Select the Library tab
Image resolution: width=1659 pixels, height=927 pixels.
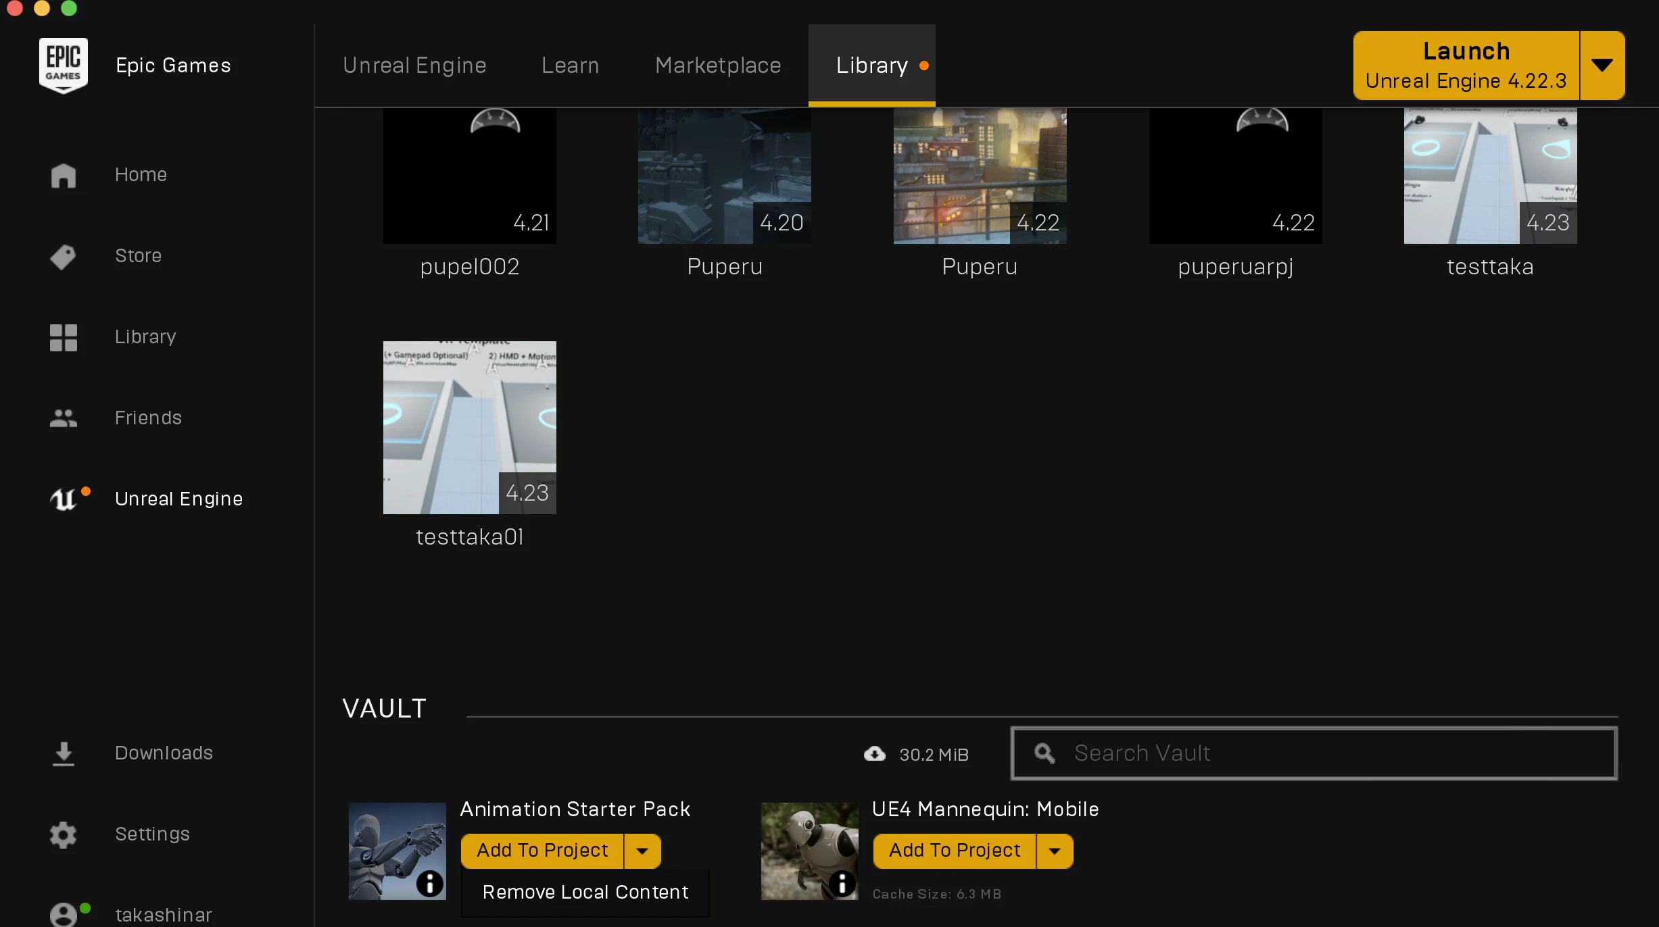[872, 66]
